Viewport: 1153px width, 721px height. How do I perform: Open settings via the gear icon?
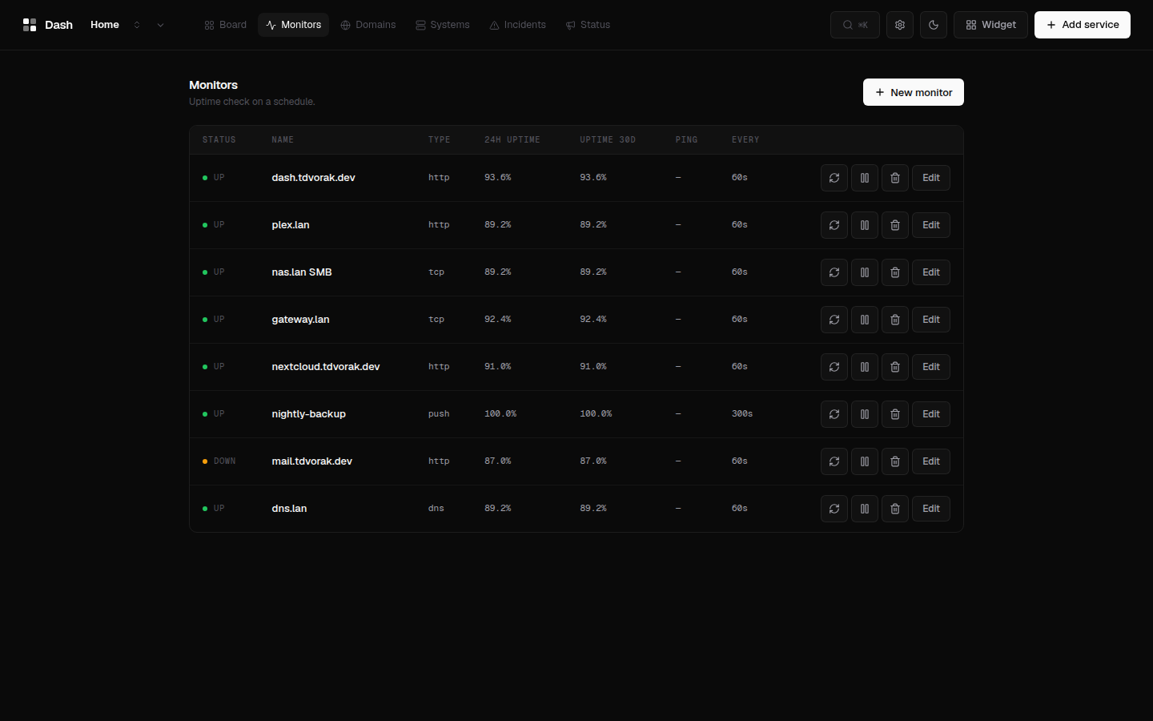pyautogui.click(x=900, y=25)
